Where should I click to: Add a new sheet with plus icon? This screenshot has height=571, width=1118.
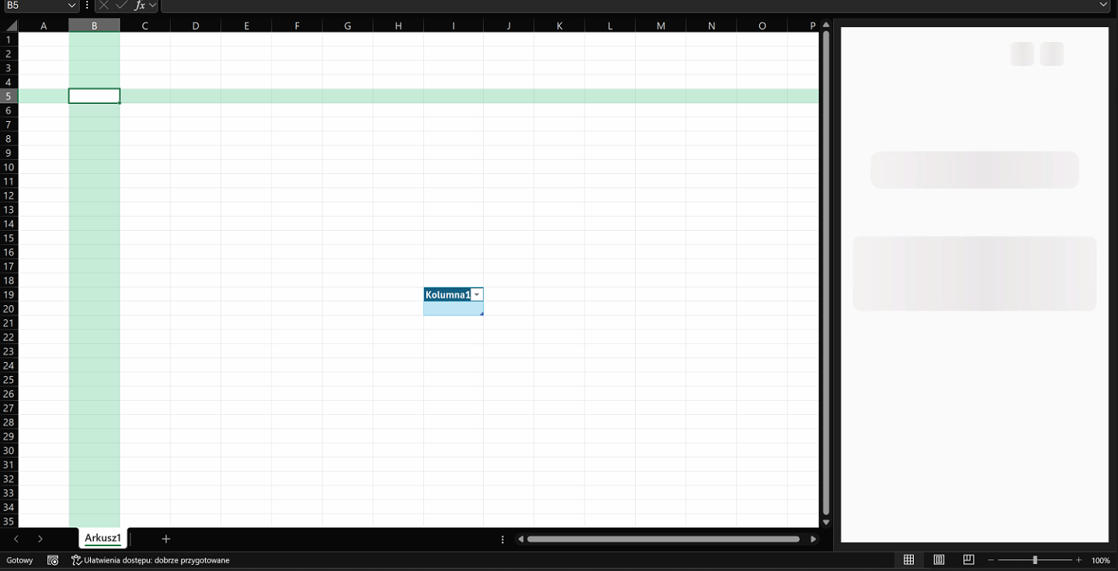tap(165, 538)
